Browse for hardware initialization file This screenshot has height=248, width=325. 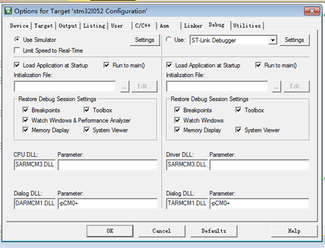point(276,87)
